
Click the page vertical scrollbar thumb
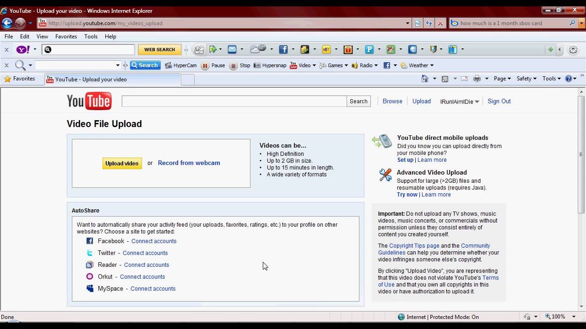pos(581,154)
